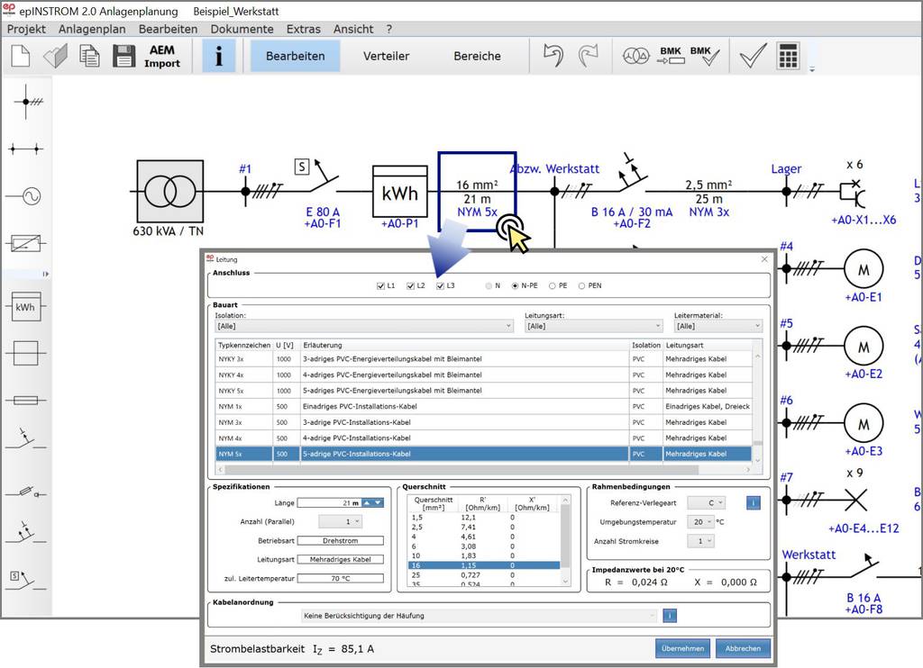Open the Anzahl (Parallel) dropdown

point(340,521)
